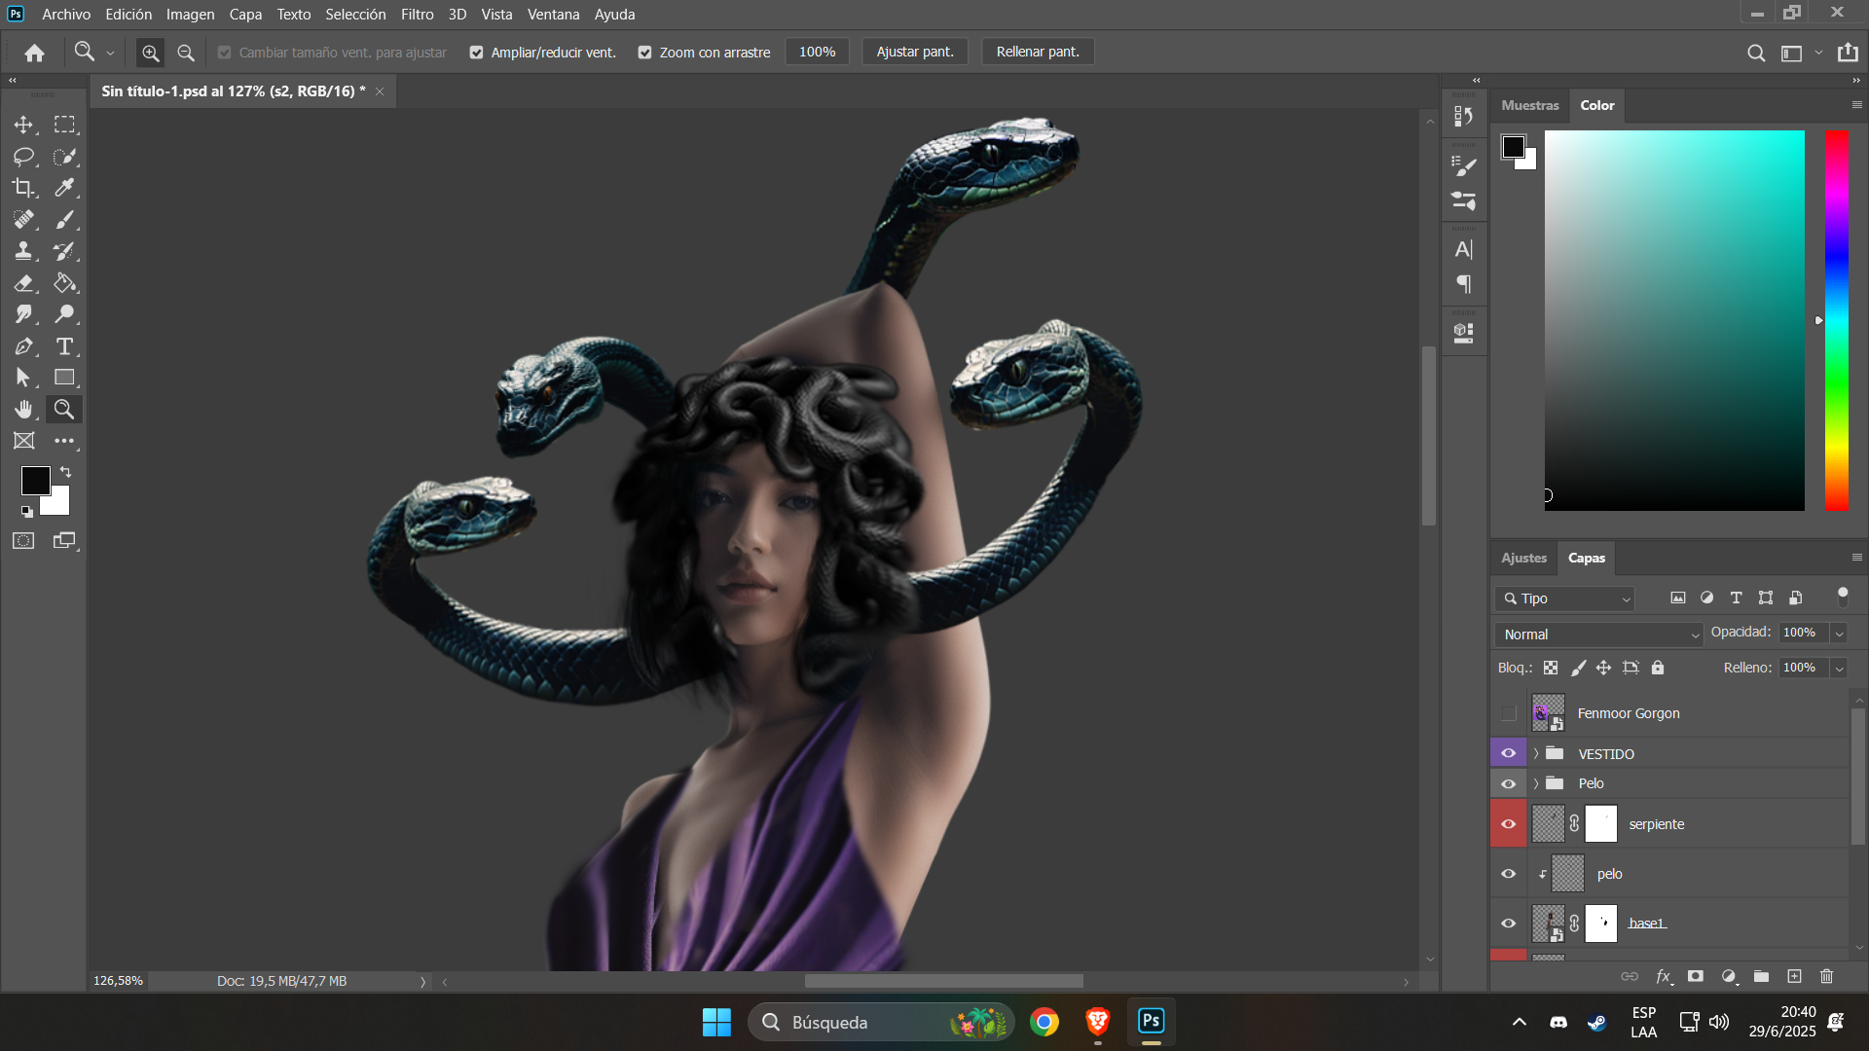Create a new layer icon
1869x1051 pixels.
pyautogui.click(x=1794, y=976)
